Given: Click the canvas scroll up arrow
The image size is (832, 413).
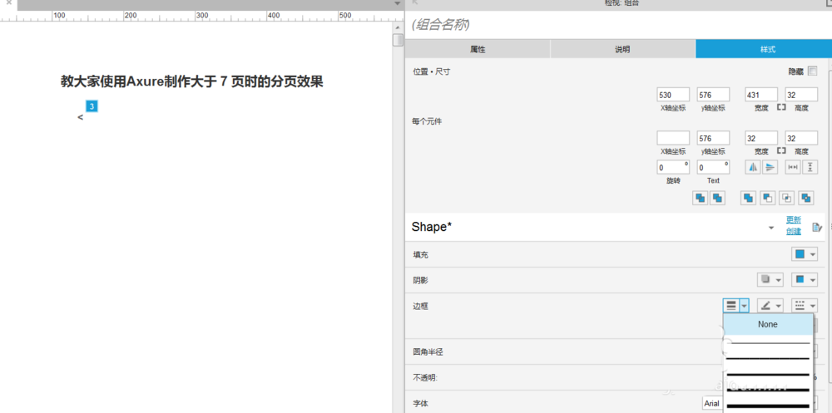Looking at the screenshot, I should [398, 27].
